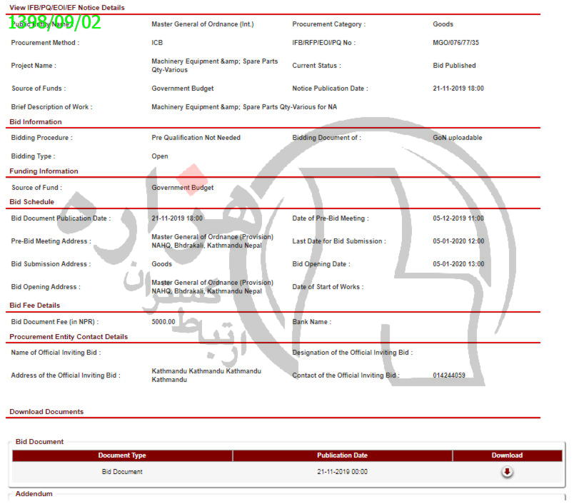574x504 pixels.
Task: Click the Document Type column header
Action: 122,455
